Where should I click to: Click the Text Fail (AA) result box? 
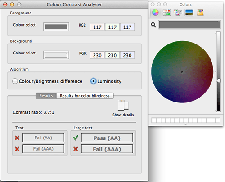tap(43, 138)
